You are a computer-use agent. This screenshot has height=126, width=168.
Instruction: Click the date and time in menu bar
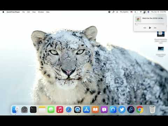(x=159, y=12)
